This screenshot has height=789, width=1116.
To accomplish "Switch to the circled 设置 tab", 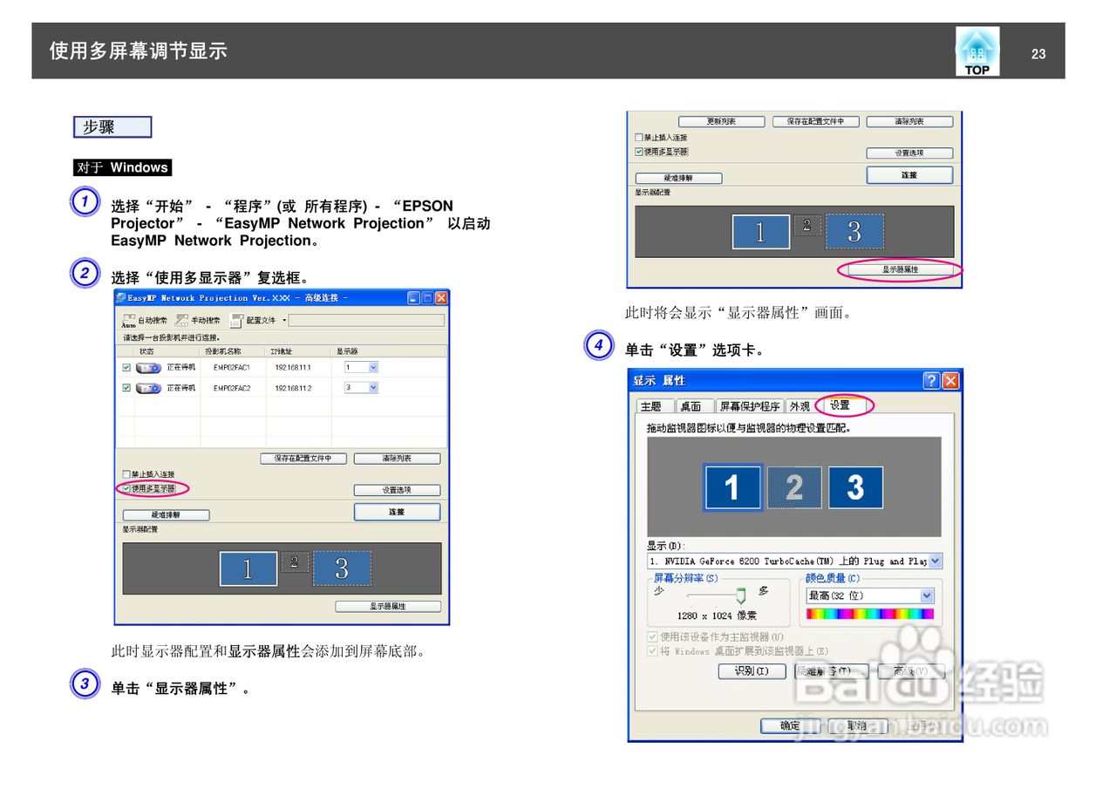I will pos(840,405).
